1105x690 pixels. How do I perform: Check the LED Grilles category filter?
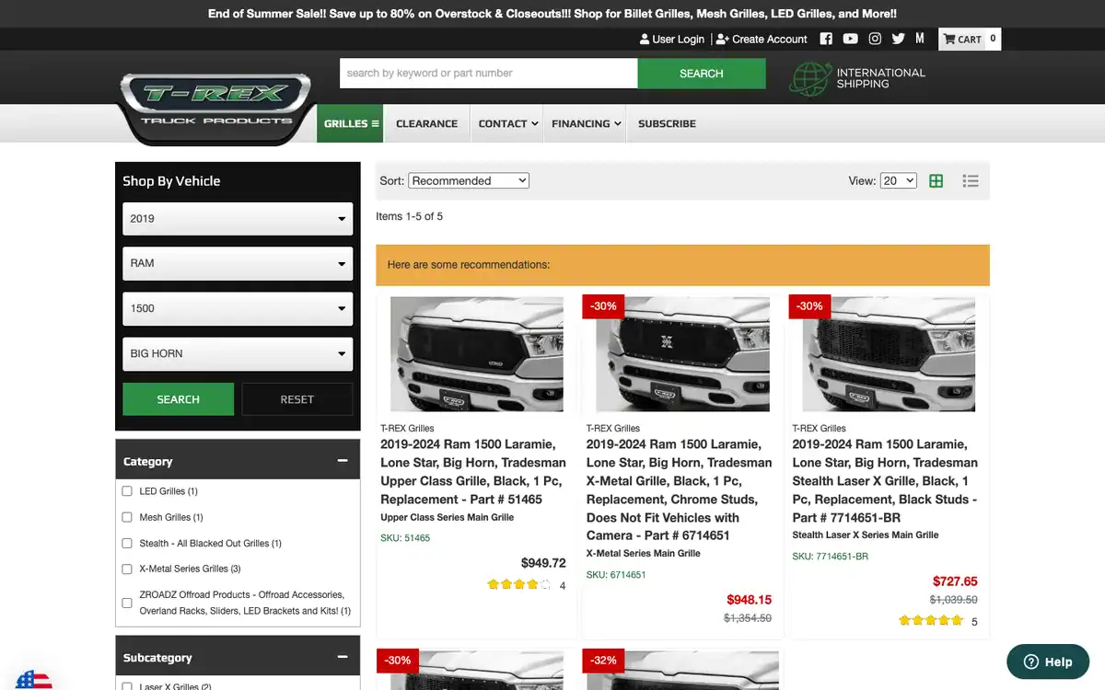pyautogui.click(x=127, y=491)
